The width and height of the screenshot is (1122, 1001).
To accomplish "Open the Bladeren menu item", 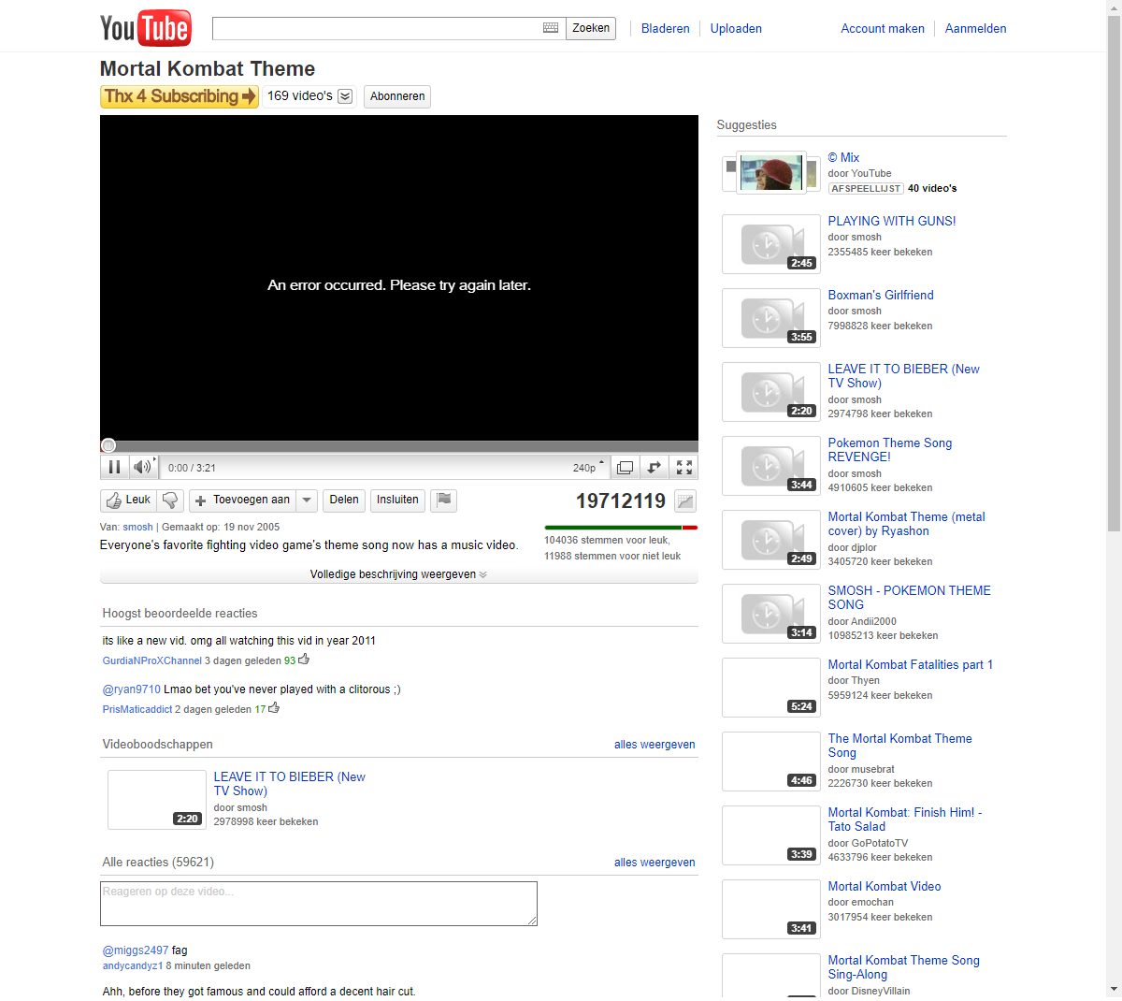I will tap(665, 29).
